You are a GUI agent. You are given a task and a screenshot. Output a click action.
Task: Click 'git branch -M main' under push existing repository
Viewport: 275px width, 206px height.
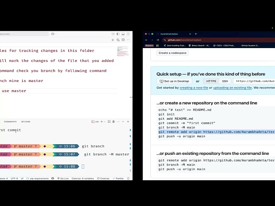click(177, 165)
